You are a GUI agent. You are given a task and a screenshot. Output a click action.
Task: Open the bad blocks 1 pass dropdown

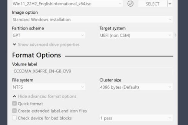coord(136,118)
